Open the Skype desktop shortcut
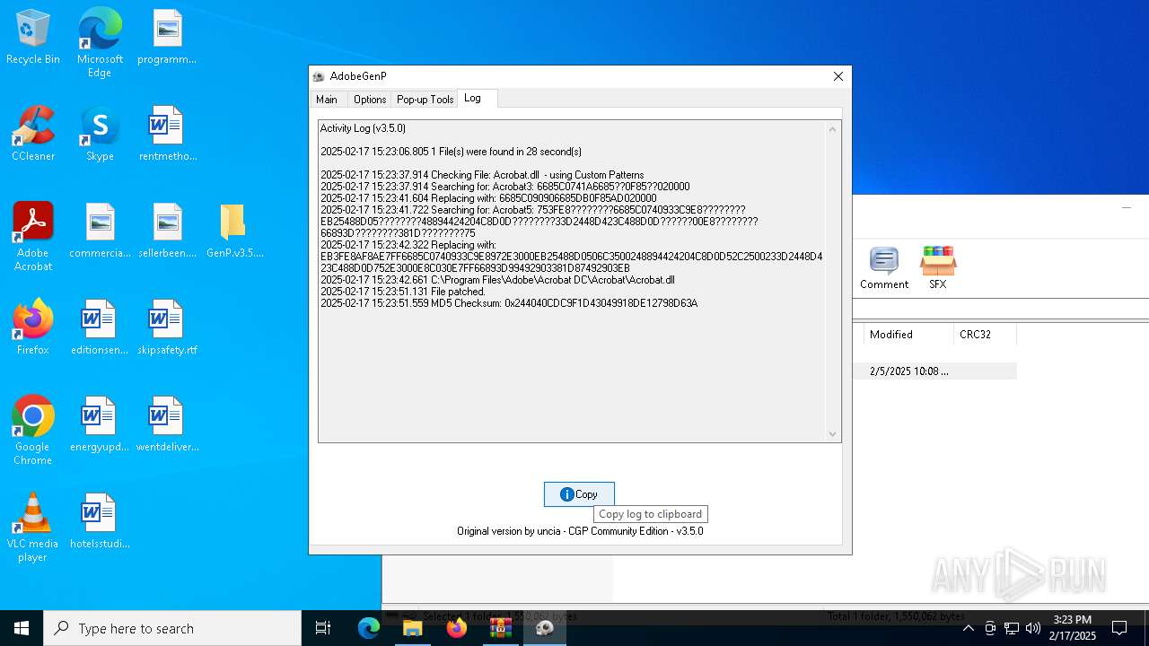The image size is (1149, 646). [100, 135]
